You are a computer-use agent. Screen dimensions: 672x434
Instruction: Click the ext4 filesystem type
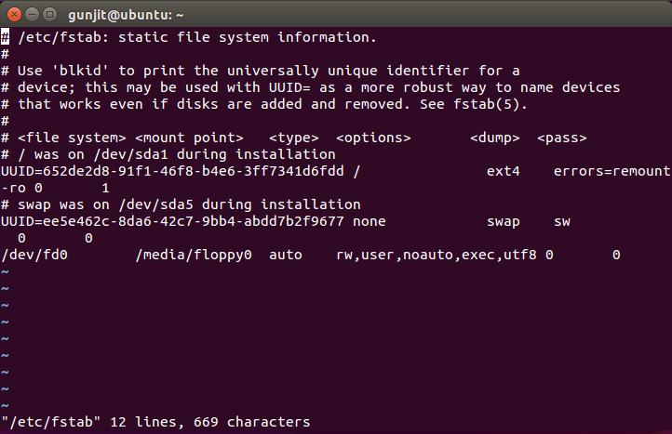(x=504, y=171)
